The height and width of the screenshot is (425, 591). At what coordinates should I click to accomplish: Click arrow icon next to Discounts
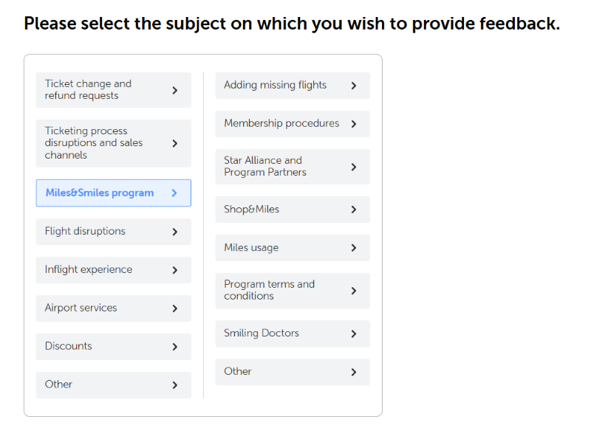point(174,347)
